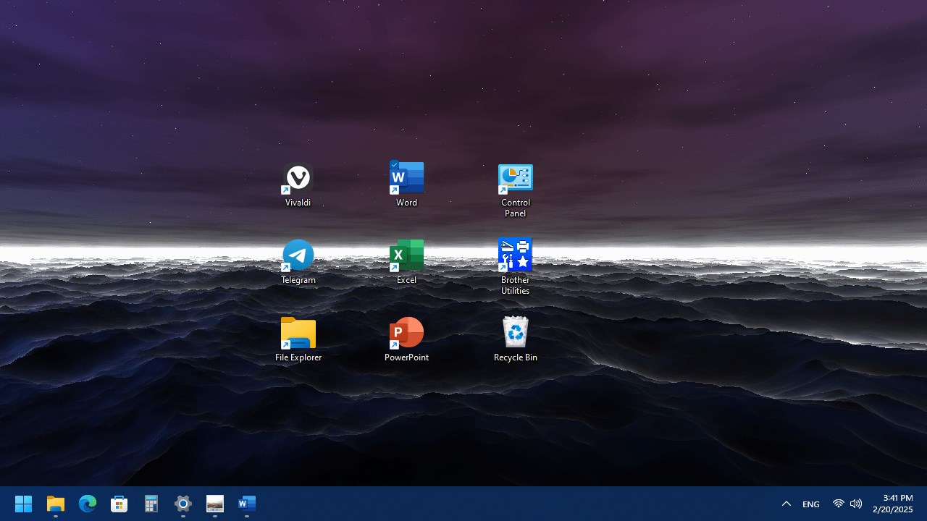This screenshot has width=927, height=521.
Task: Select the Excel desktop shortcut
Action: (406, 262)
